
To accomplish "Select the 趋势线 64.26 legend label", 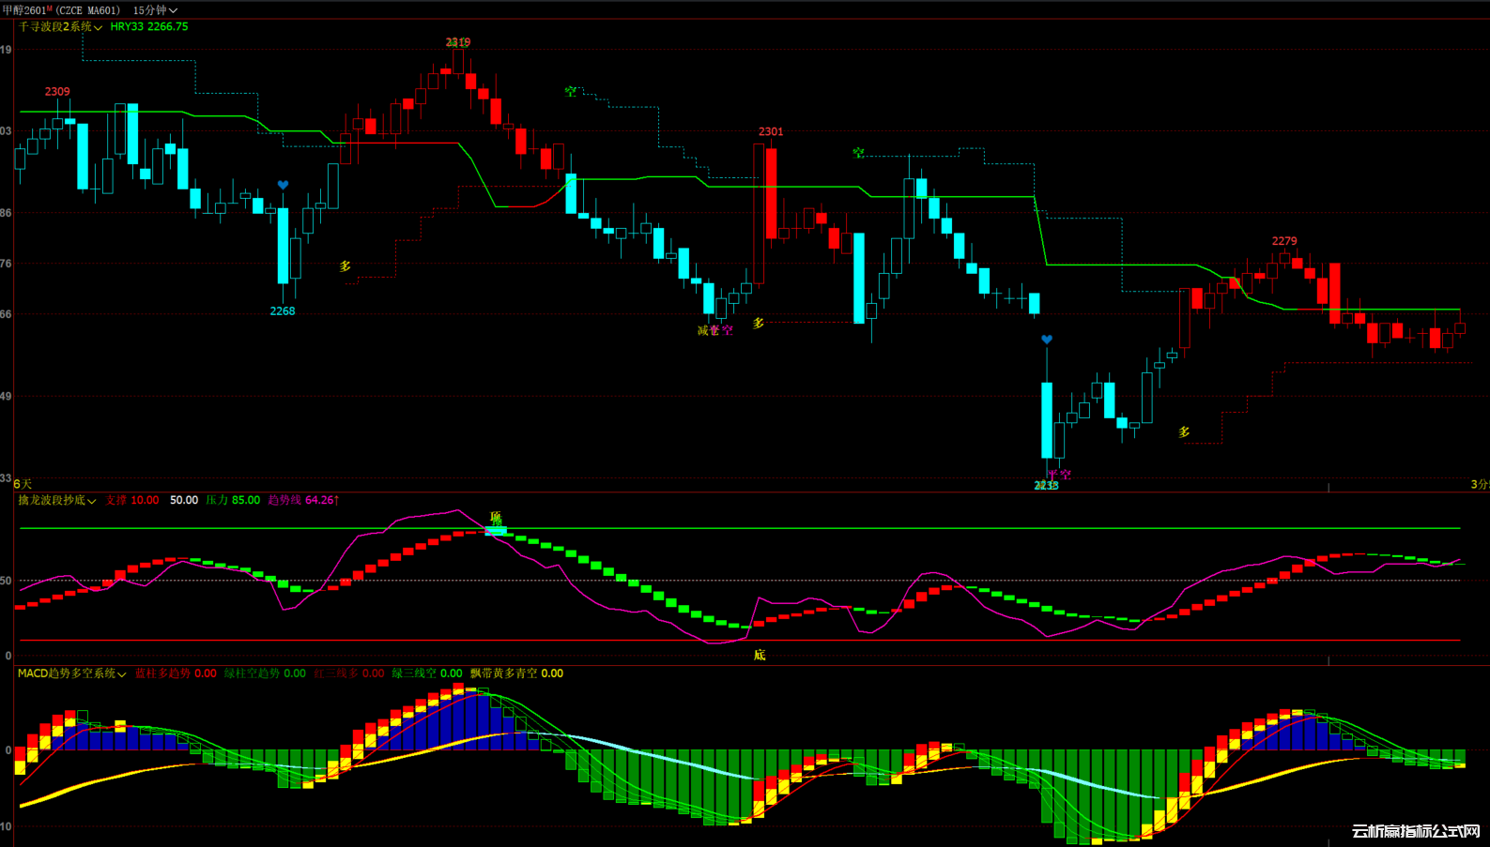I will (303, 501).
